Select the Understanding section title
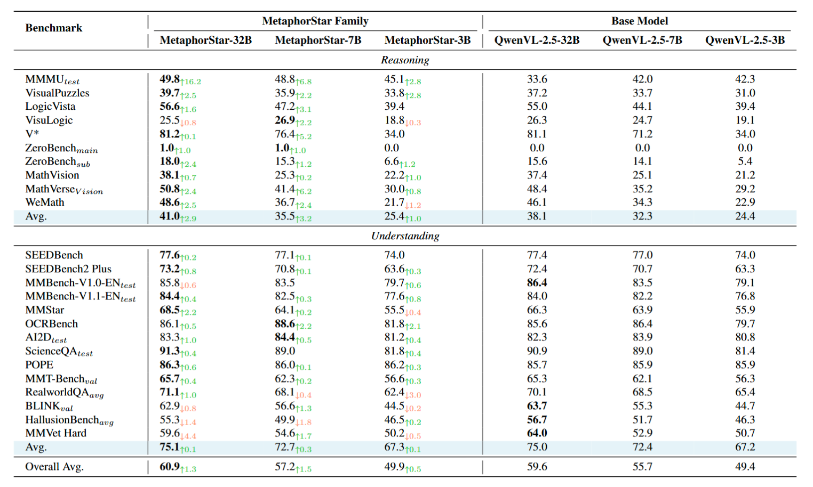This screenshot has width=813, height=487. pyautogui.click(x=405, y=236)
